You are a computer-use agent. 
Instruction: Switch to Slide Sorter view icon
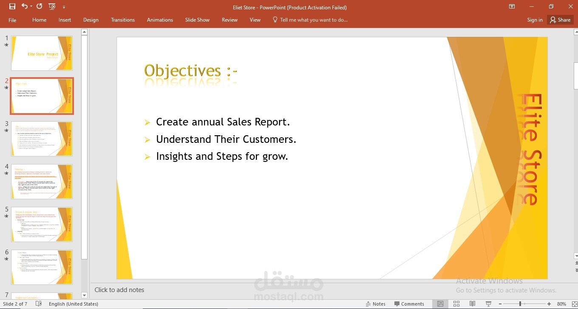click(456, 304)
